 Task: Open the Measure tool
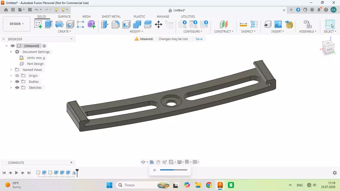243,24
